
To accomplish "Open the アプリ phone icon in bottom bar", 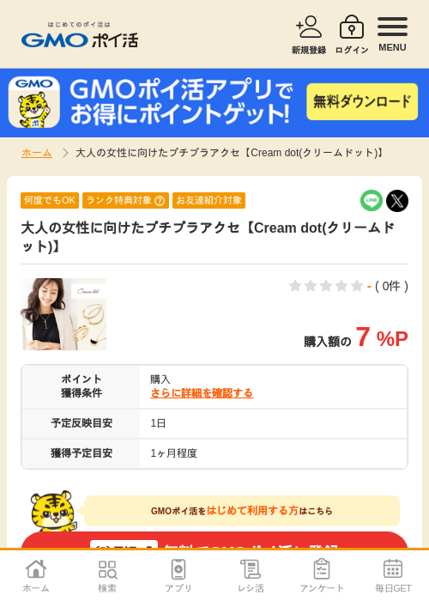I will (178, 569).
